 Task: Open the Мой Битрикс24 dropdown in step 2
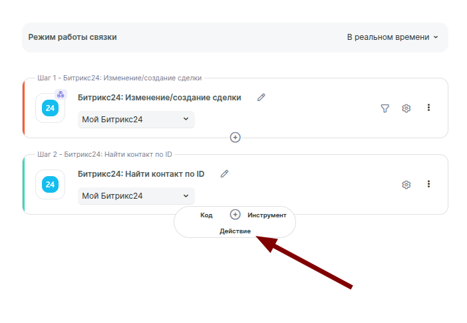(x=136, y=196)
